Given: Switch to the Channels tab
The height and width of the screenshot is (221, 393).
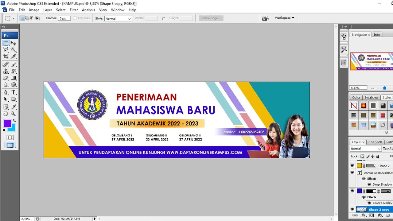Looking at the screenshot, I should pyautogui.click(x=375, y=142).
